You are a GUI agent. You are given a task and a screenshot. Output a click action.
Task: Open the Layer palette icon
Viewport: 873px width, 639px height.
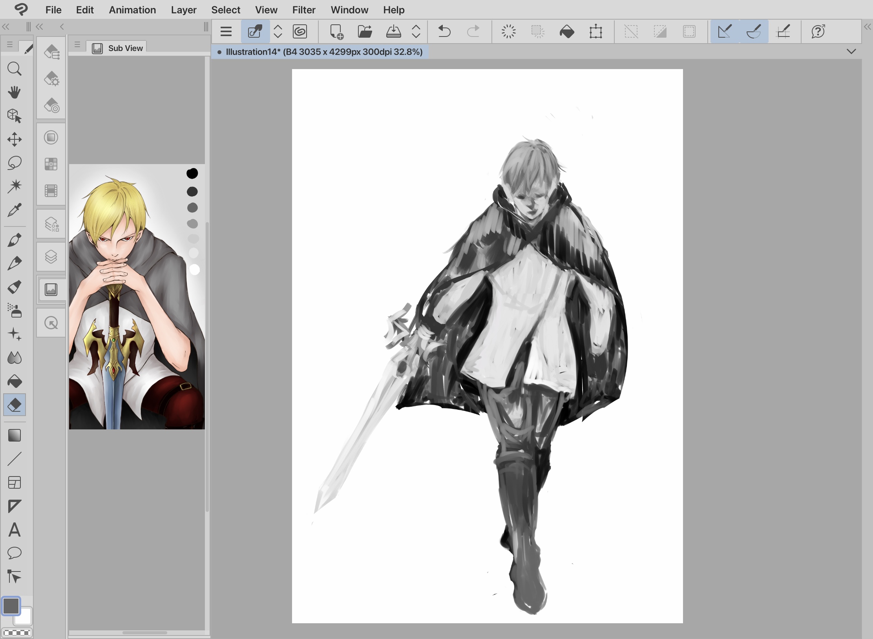click(51, 257)
